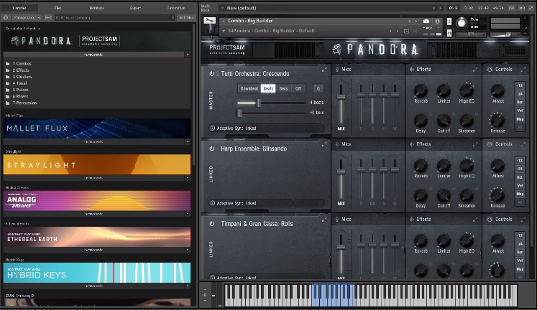
Task: Click the refresh libraries icon
Action: pos(6,17)
